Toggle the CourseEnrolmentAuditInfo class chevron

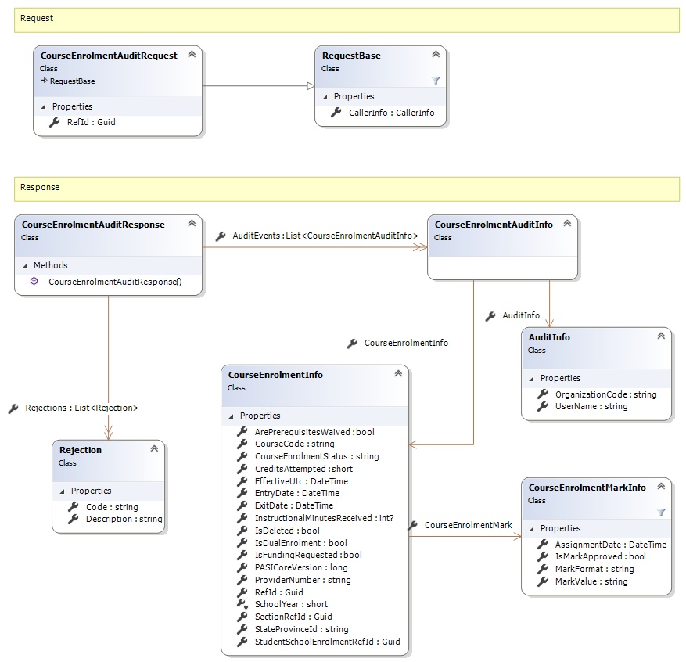click(567, 224)
